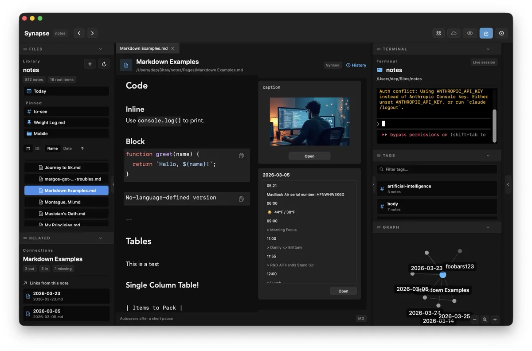The width and height of the screenshot is (532, 351).
Task: Open Montague, MI.md note
Action: tap(66, 202)
